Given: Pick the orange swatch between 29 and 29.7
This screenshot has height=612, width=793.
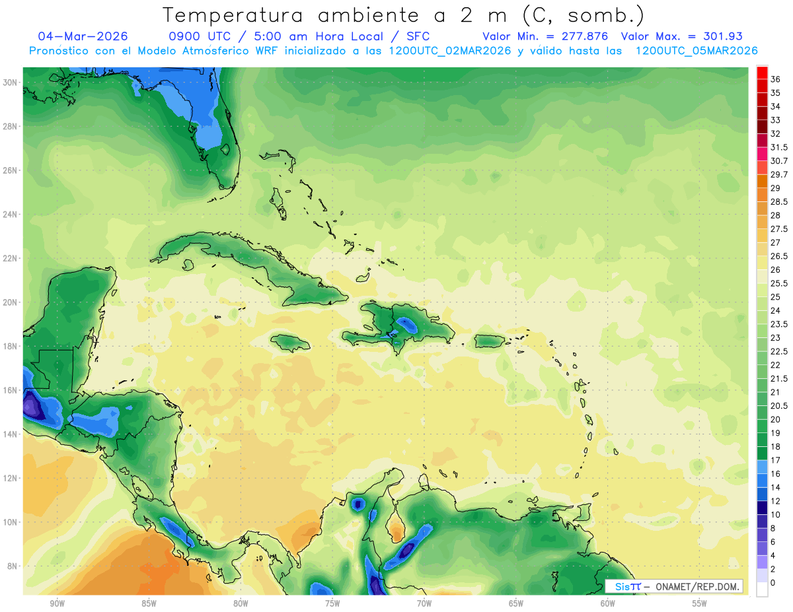Looking at the screenshot, I should click(762, 182).
